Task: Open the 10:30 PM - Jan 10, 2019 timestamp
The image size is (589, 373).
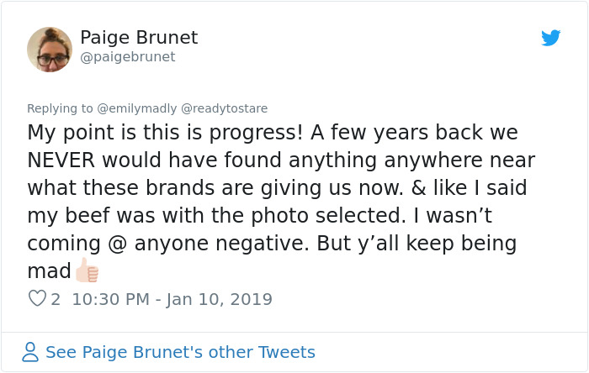Action: pos(172,299)
